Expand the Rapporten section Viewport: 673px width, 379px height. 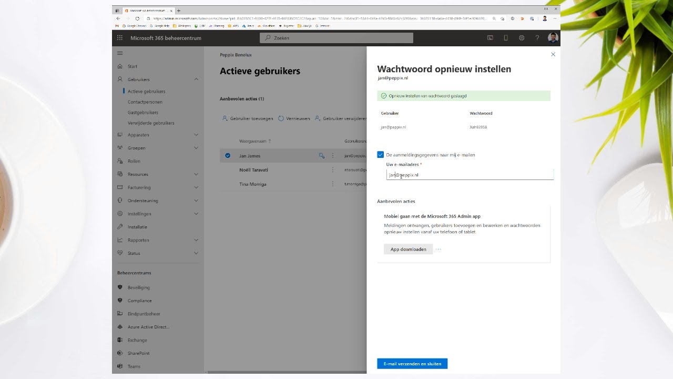click(196, 240)
